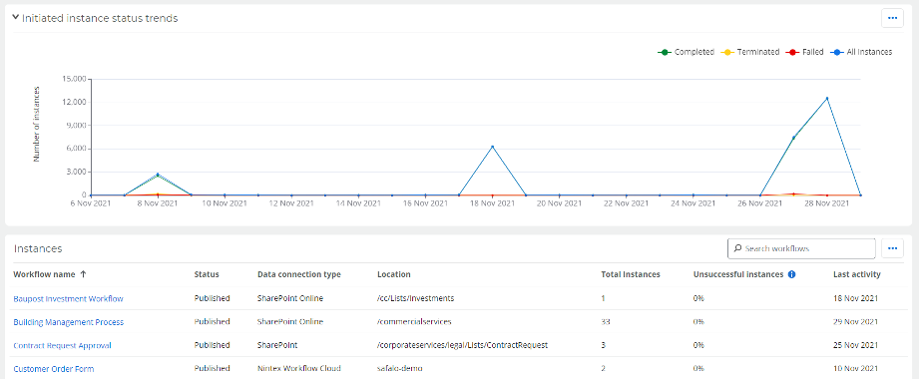Collapse the Initiated instance status trends section
This screenshot has width=920, height=379.
[16, 18]
